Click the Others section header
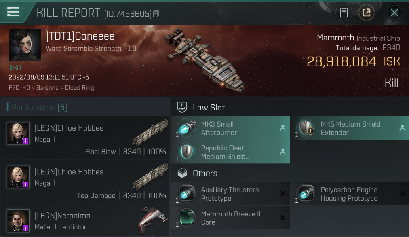The width and height of the screenshot is (409, 237). pos(205,174)
